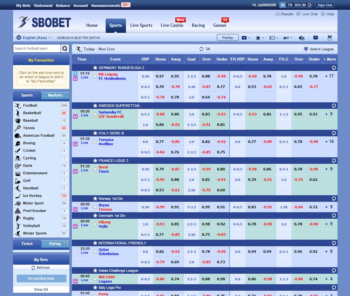Click inside the search football team field
The width and height of the screenshot is (350, 296).
tap(36, 48)
